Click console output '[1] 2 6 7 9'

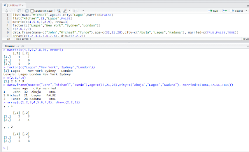tap(14, 81)
